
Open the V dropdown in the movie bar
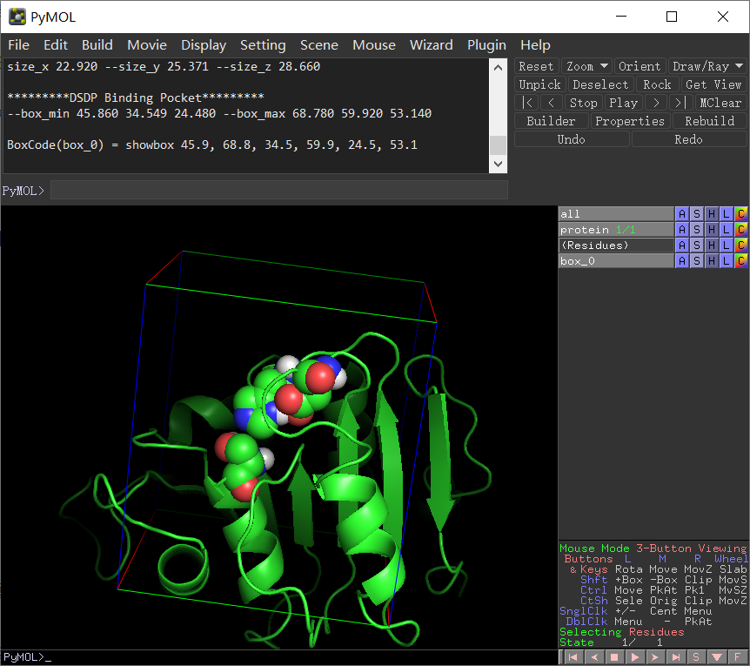717,656
